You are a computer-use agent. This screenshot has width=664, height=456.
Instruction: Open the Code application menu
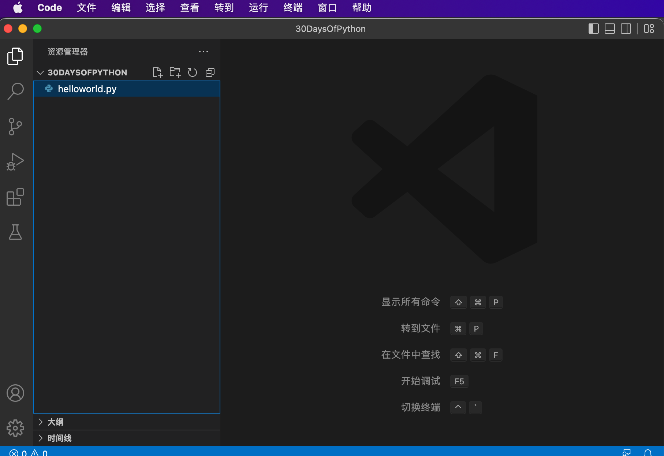[x=50, y=8]
